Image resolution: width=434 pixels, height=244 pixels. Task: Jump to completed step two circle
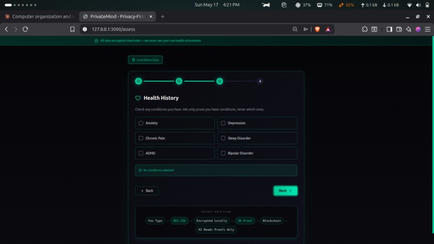(x=179, y=81)
